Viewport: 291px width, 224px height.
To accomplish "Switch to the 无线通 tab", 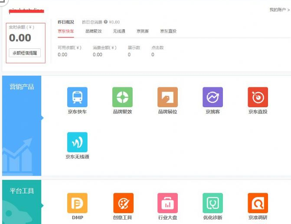I will click(x=119, y=31).
